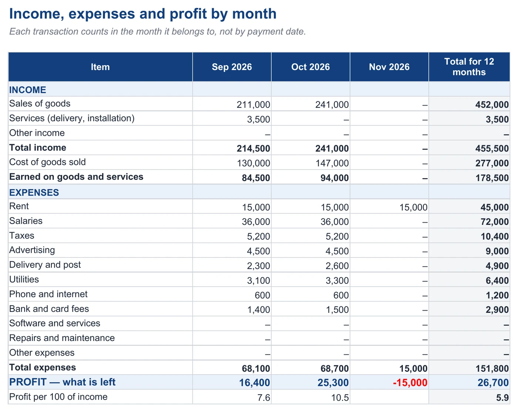
Task: Select the "Oct 2026" column header
Action: (310, 67)
